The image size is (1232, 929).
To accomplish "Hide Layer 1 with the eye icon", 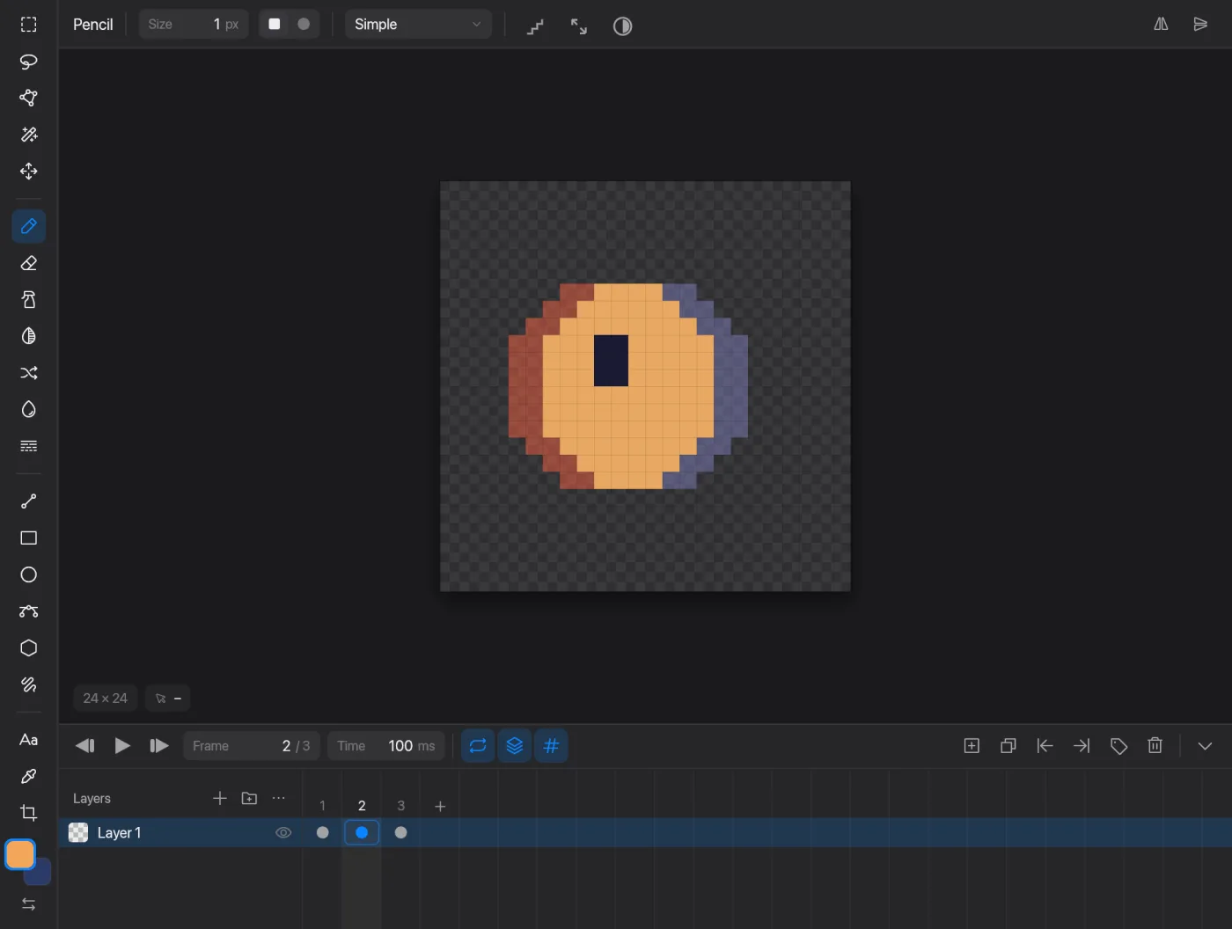I will (283, 833).
